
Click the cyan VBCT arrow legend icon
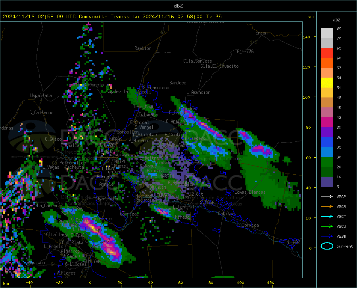pyautogui.click(x=327, y=216)
